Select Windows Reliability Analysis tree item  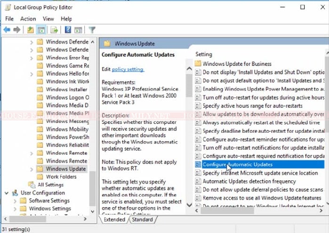(x=67, y=145)
